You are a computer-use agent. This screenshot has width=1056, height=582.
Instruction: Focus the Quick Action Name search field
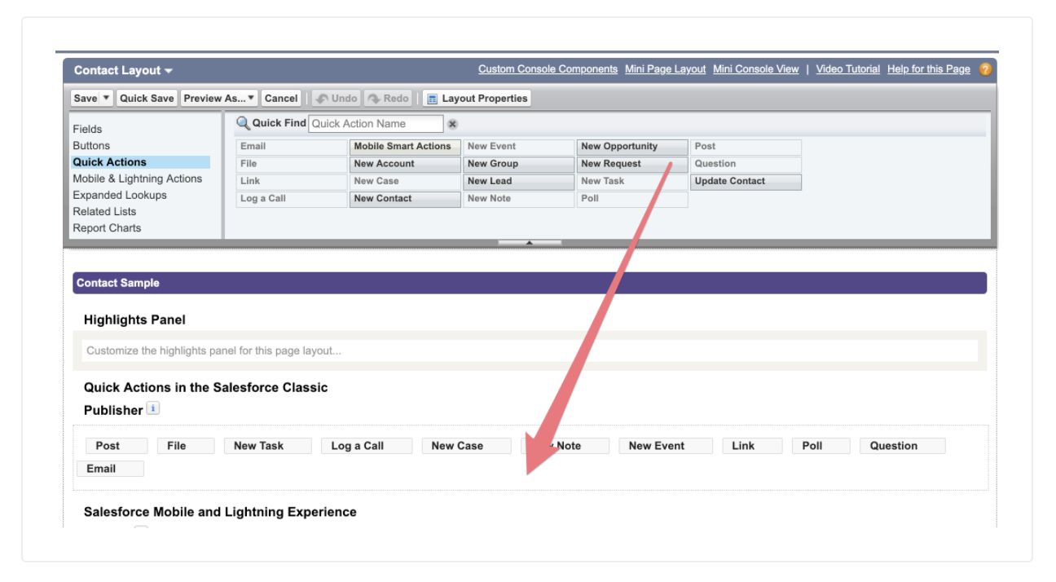coord(376,124)
